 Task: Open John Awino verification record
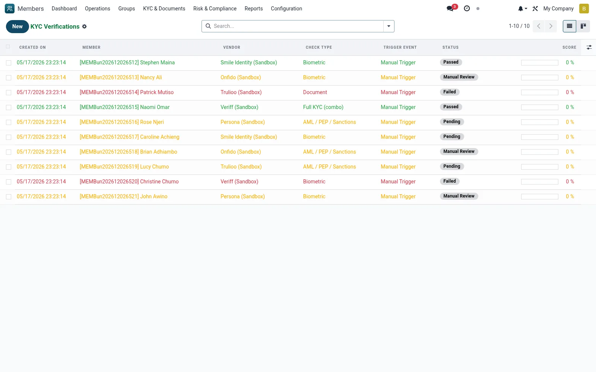pyautogui.click(x=124, y=196)
